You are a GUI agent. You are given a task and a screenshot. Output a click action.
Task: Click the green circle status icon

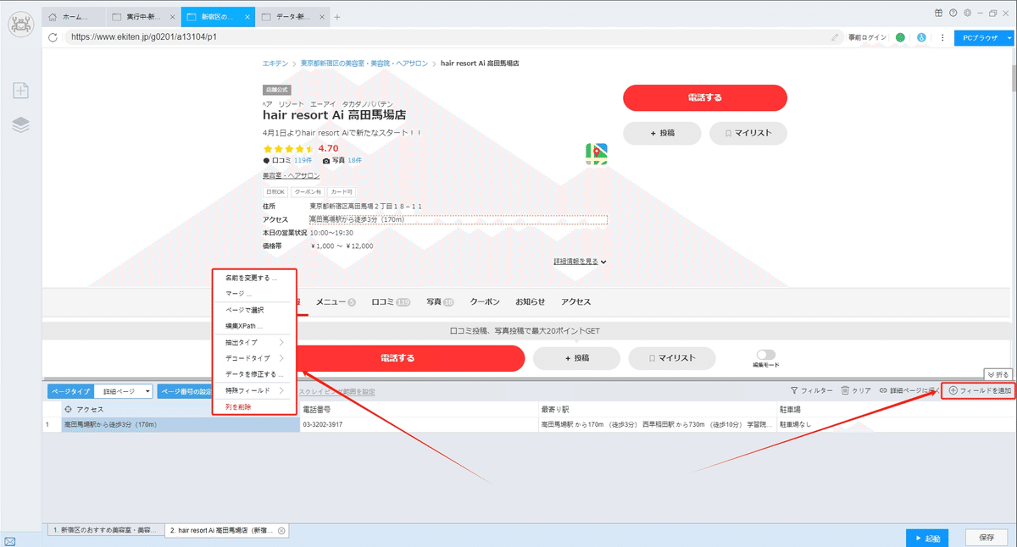point(900,37)
